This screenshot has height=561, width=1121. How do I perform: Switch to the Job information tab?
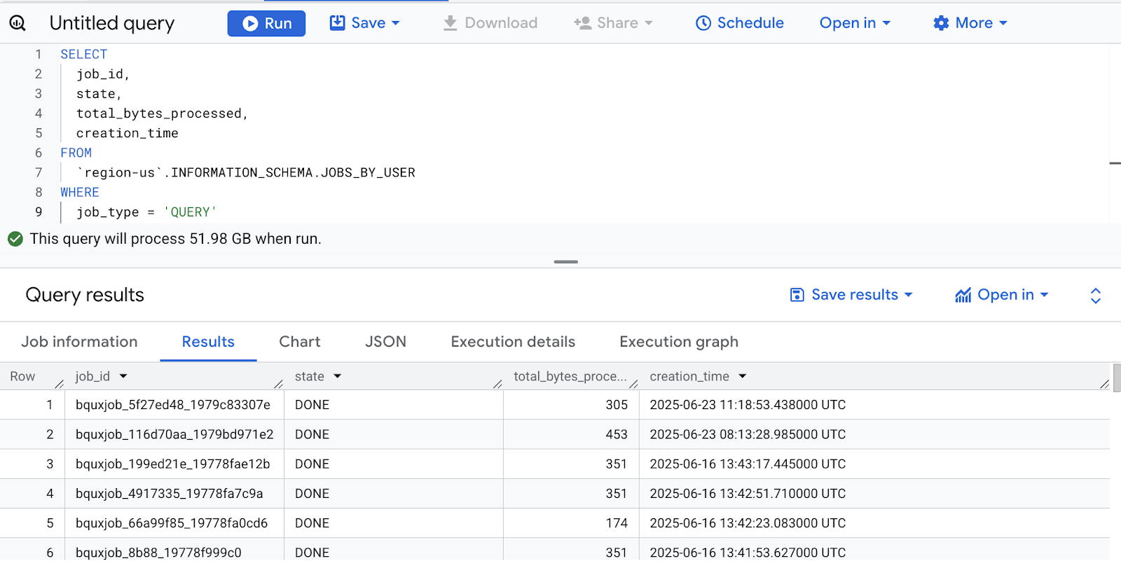[x=79, y=342]
